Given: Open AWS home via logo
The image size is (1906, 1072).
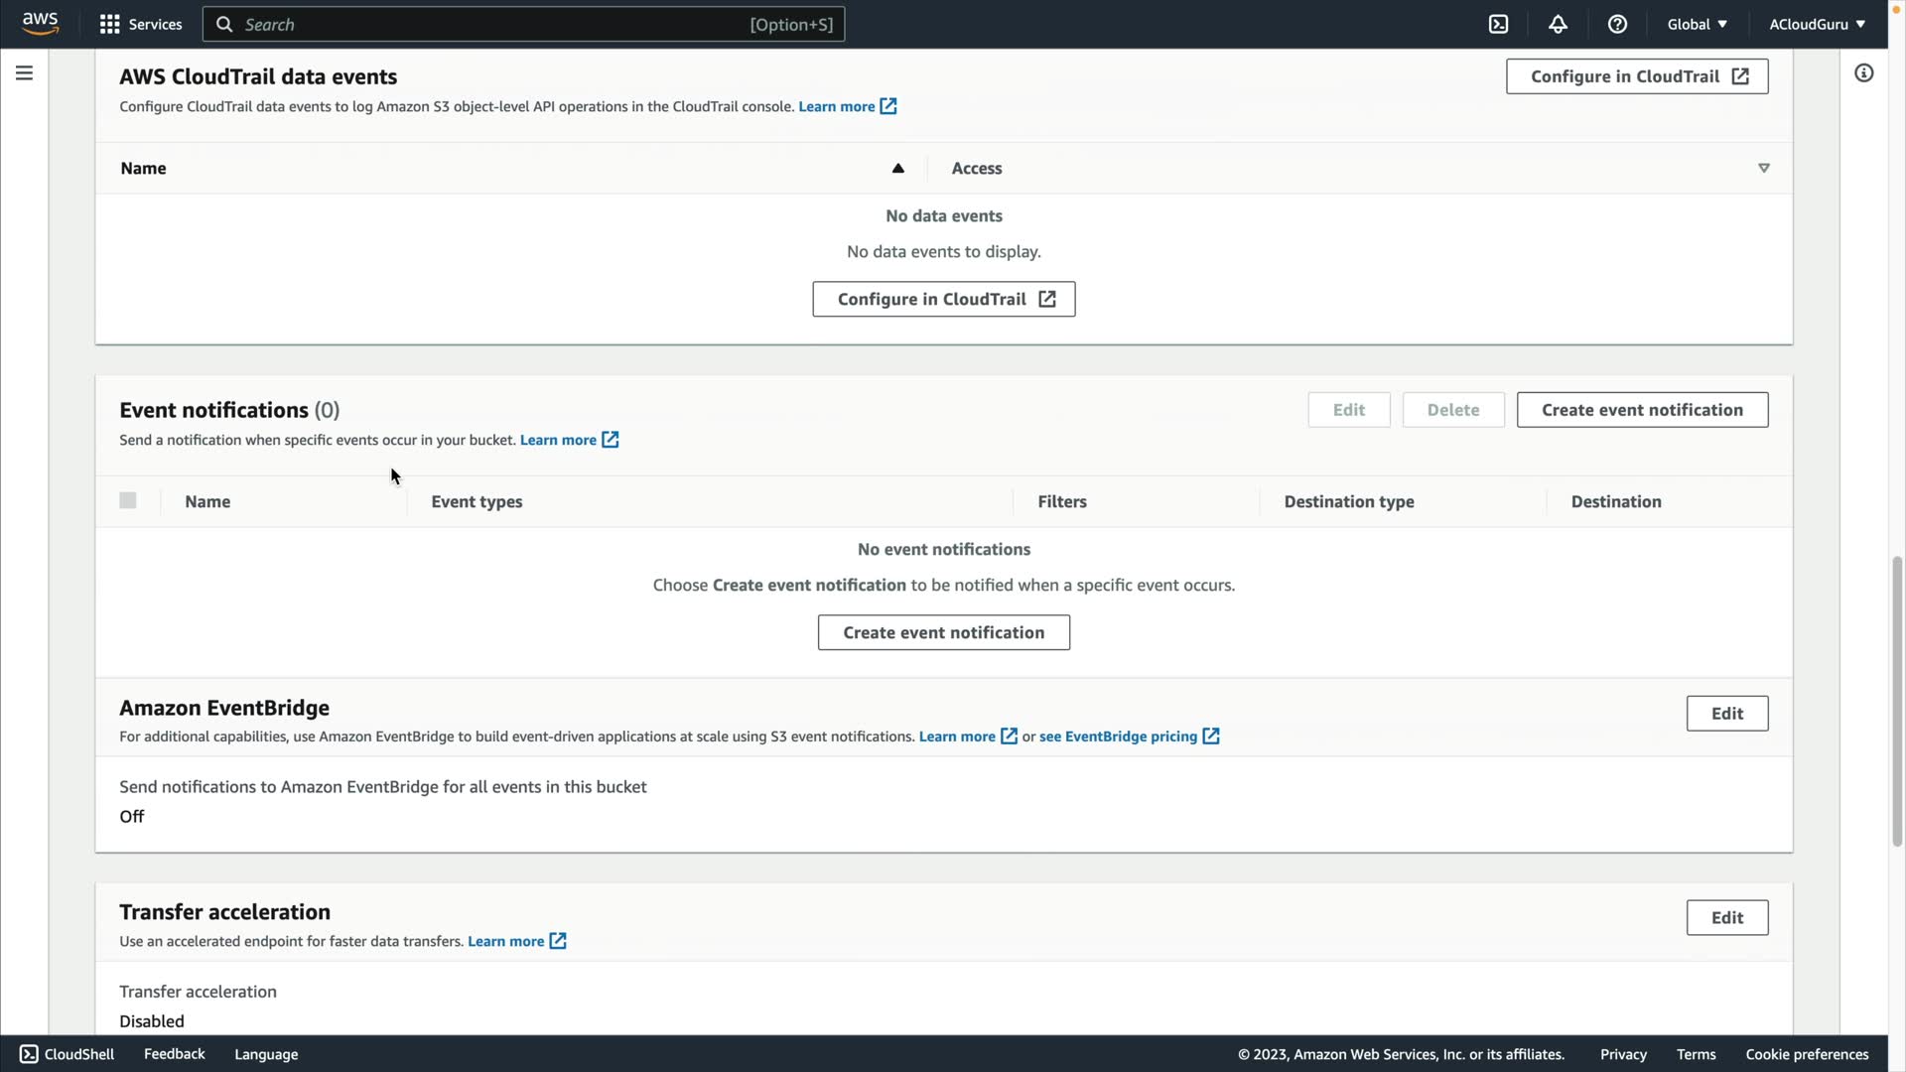Looking at the screenshot, I should tap(40, 24).
